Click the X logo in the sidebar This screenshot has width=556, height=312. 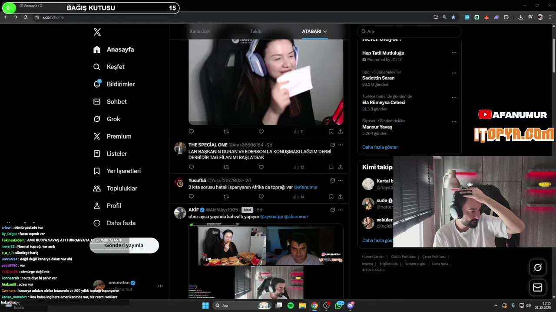point(97,32)
